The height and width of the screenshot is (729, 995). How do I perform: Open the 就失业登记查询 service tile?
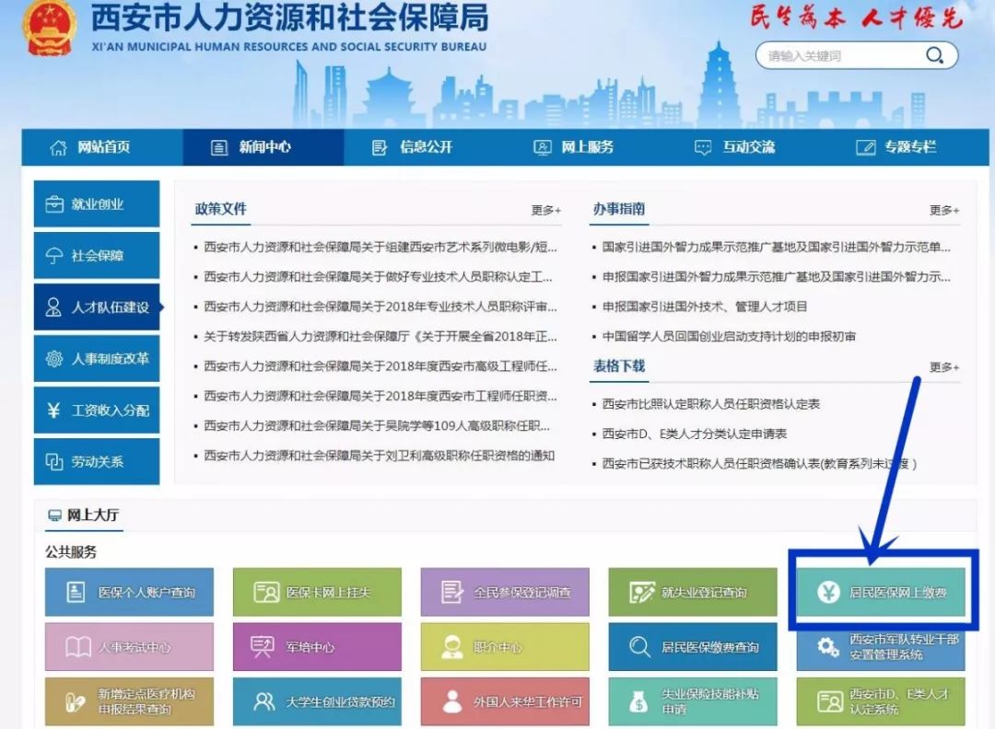693,592
